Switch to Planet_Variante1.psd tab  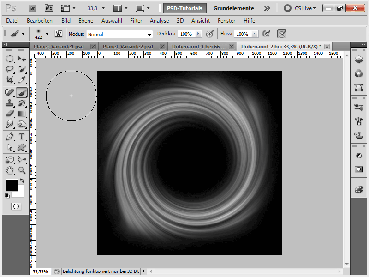64,47
